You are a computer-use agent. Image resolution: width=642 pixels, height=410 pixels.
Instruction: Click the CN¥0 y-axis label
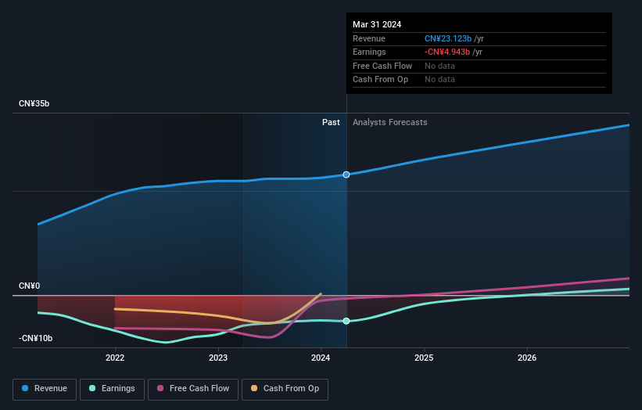pos(30,286)
